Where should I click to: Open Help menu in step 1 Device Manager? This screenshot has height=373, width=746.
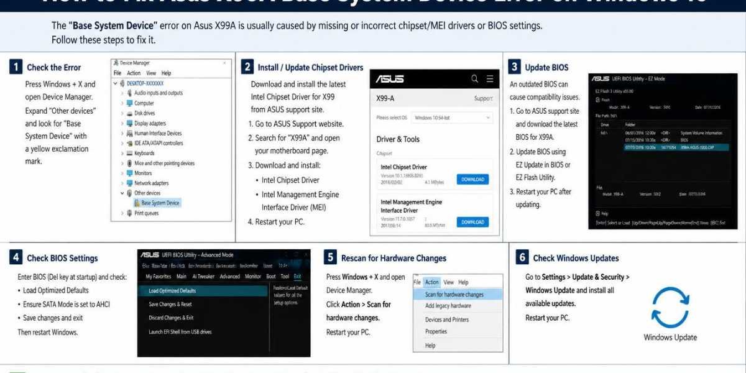[x=166, y=73]
